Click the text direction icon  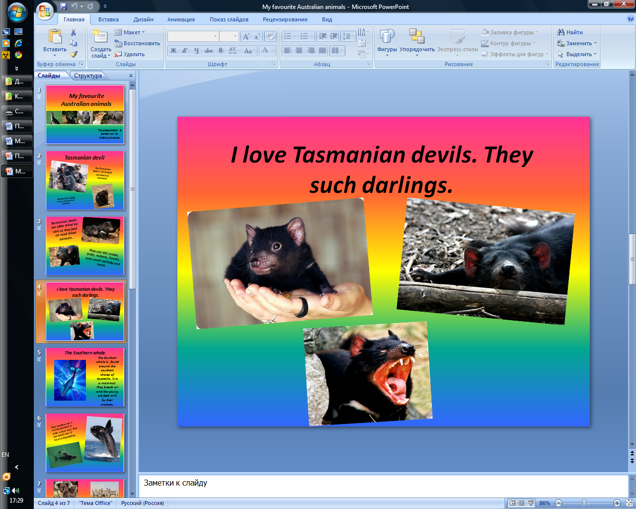tap(363, 32)
